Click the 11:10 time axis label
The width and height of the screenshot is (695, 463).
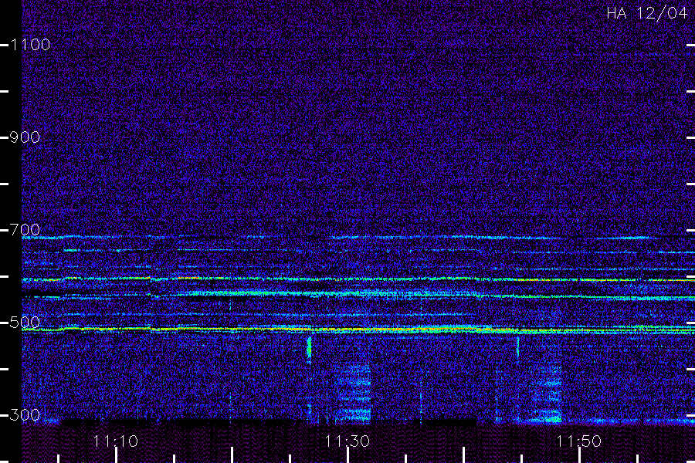116,441
